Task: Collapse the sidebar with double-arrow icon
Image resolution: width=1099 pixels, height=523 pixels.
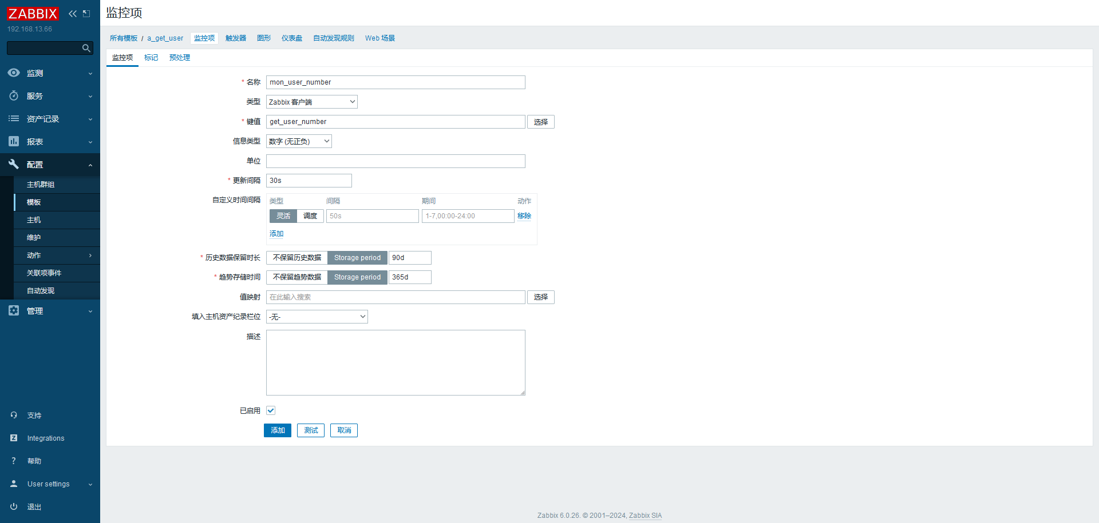Action: pos(73,14)
